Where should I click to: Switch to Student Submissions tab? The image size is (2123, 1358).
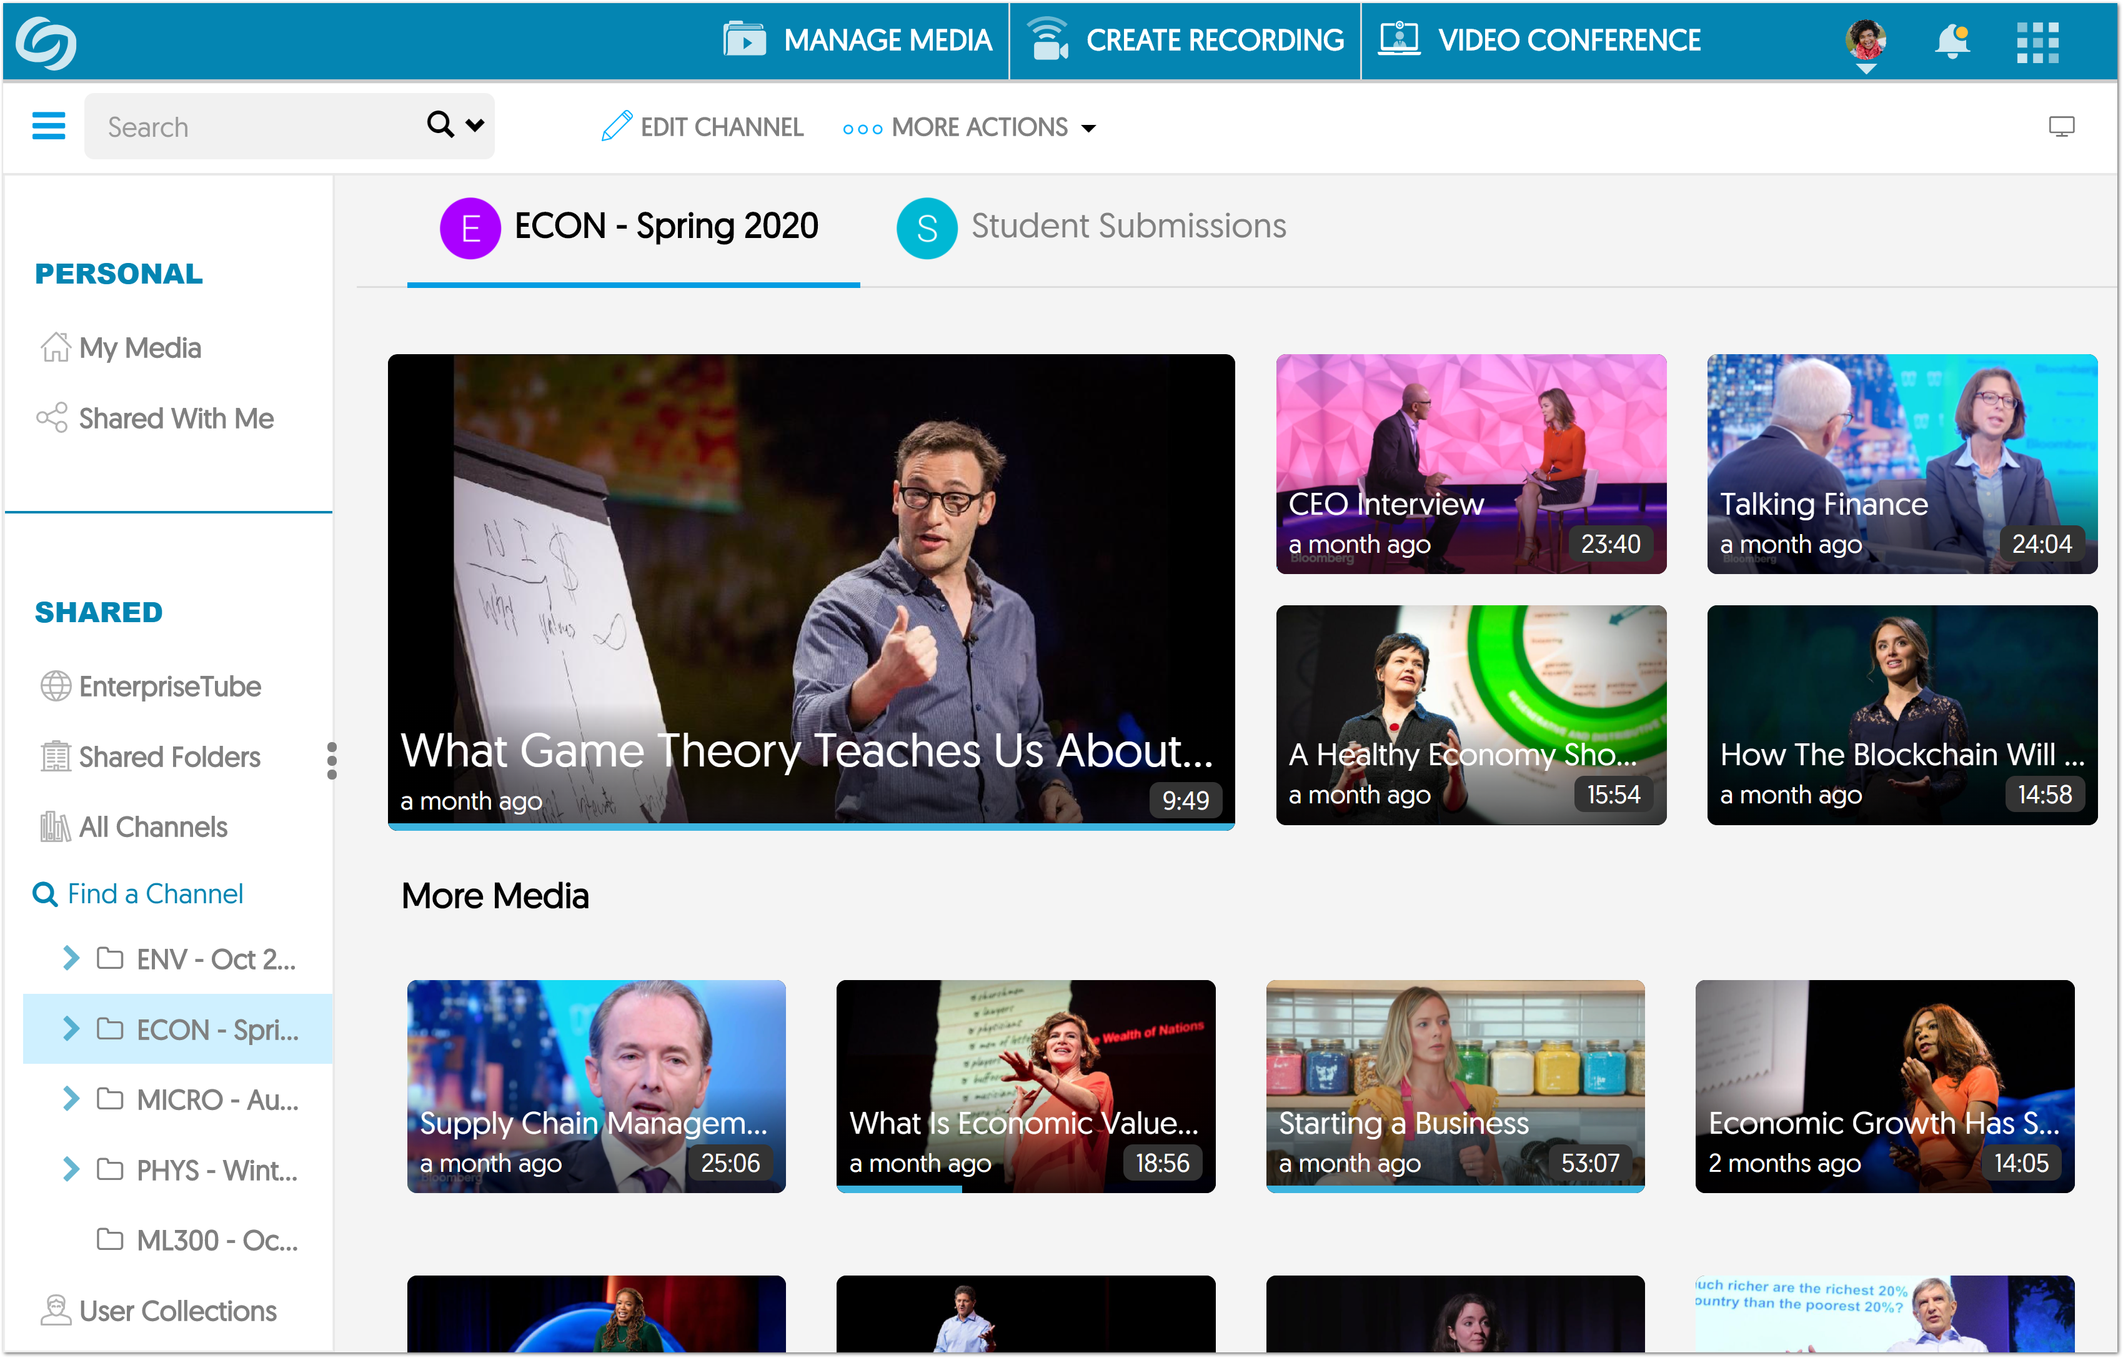click(1091, 227)
